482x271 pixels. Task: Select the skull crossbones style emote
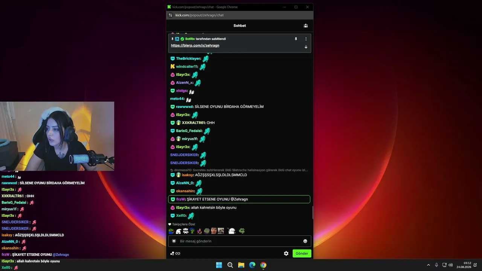tap(185, 231)
